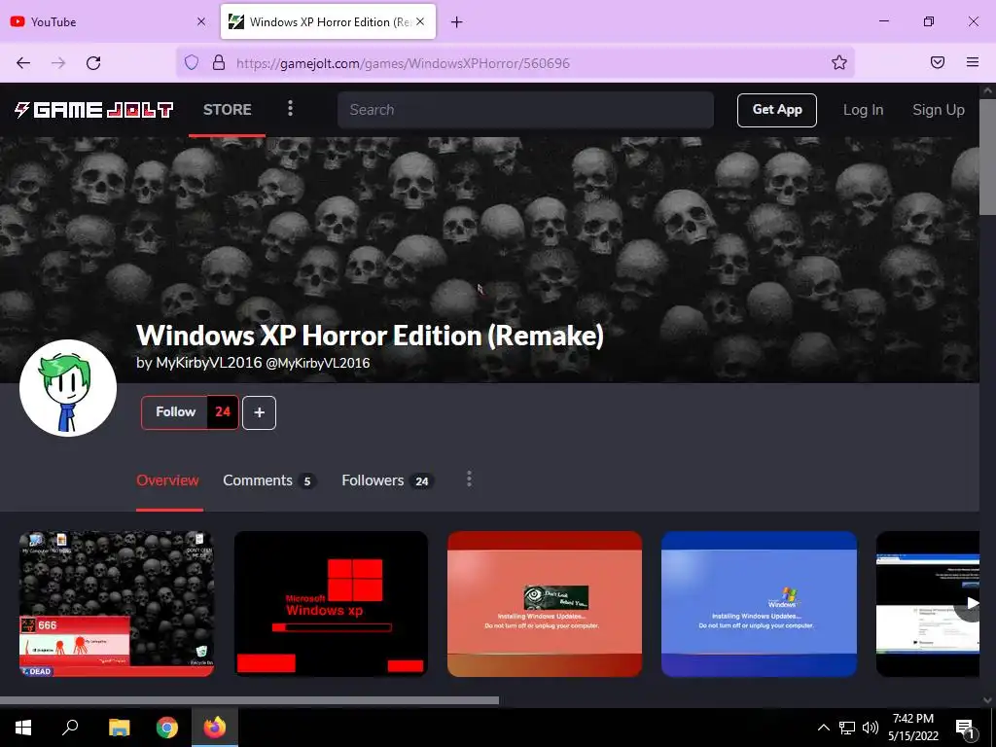The image size is (996, 747).
Task: Open the red Installing Updates thumbnail
Action: pyautogui.click(x=545, y=603)
